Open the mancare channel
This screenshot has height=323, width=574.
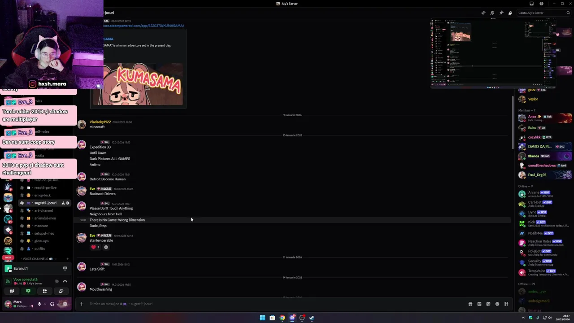tap(44, 226)
